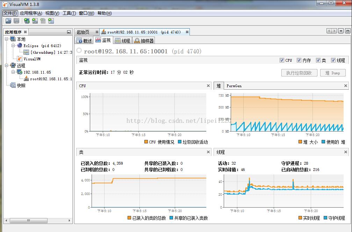Select the [threaddump] 14:27 tree item

pyautogui.click(x=51, y=52)
